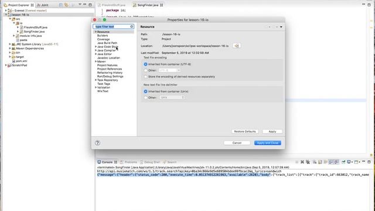Expand Validation in properties tree

pyautogui.click(x=96, y=87)
